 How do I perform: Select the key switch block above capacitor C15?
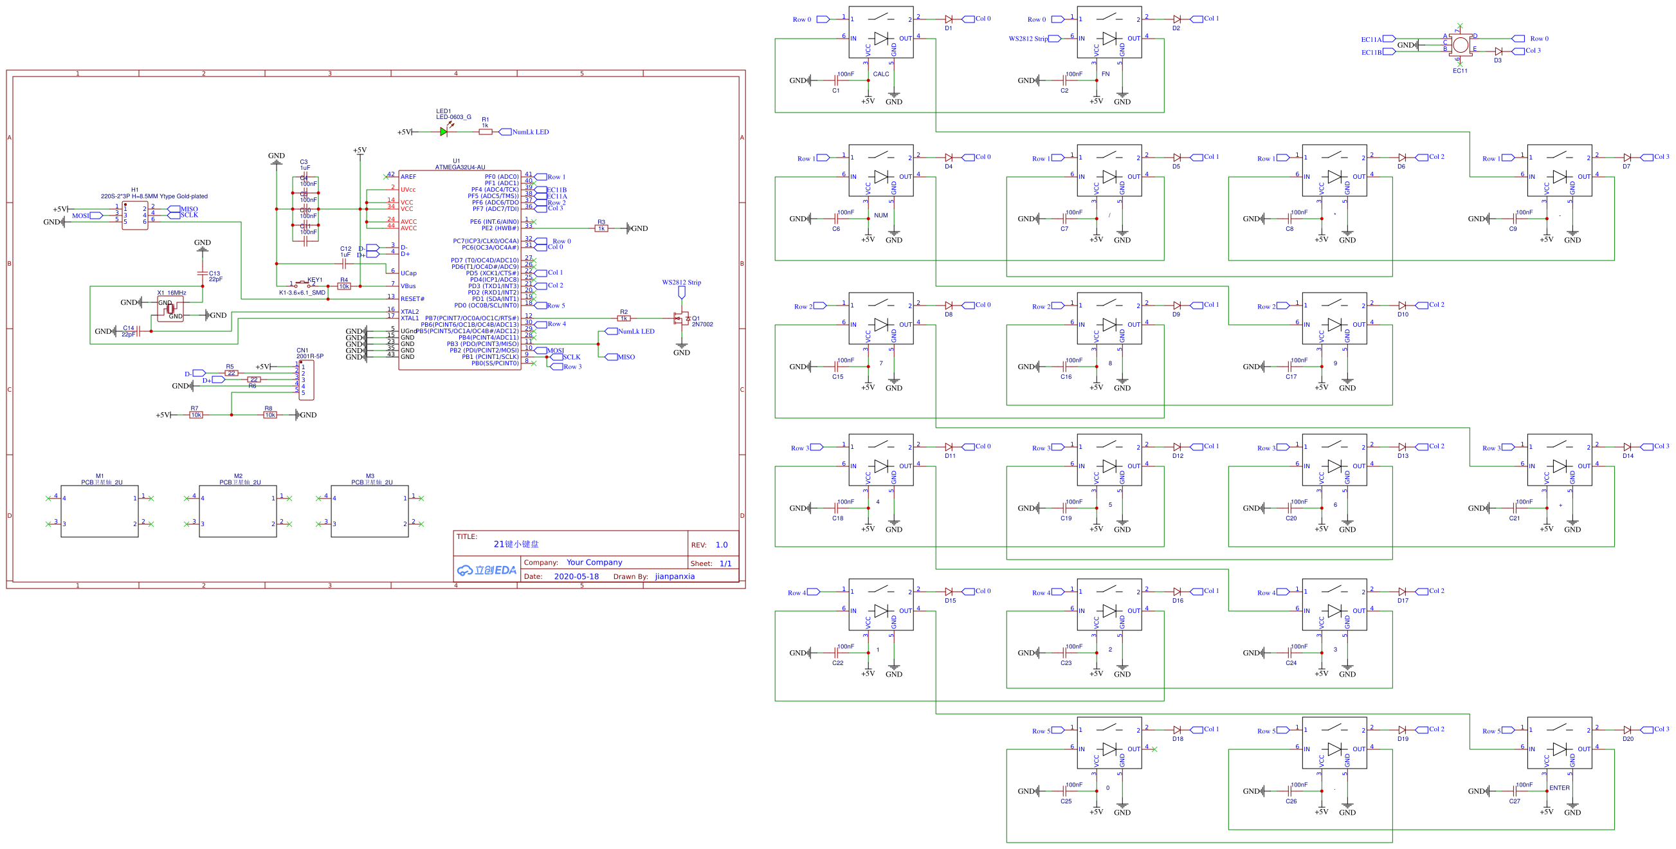pyautogui.click(x=881, y=318)
